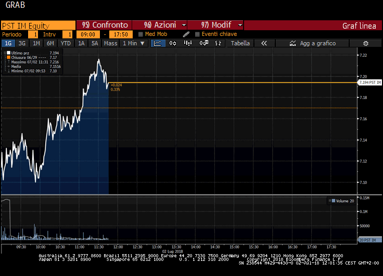Collapse panel with double chevron icon
Screen dimensions: 383x276
[x=264, y=43]
